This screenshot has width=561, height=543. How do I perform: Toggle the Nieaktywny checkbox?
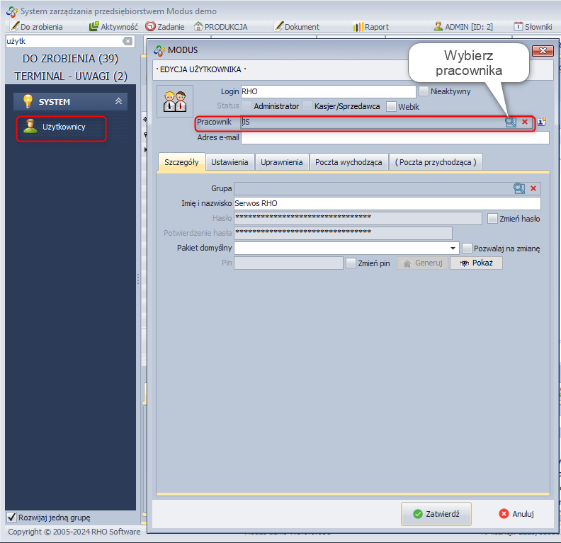[424, 91]
